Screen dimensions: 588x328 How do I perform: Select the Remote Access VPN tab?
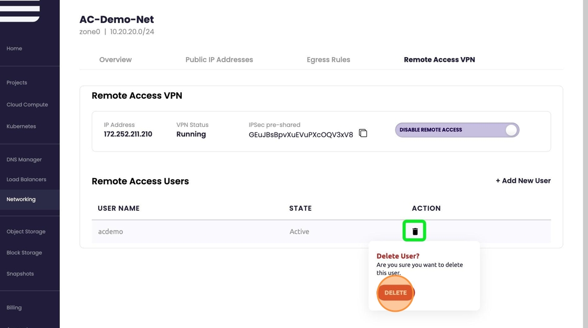(x=439, y=60)
